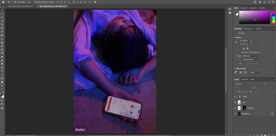Pick the Horizontal Type tool
The width and height of the screenshot is (276, 136).
[x=2, y=71]
